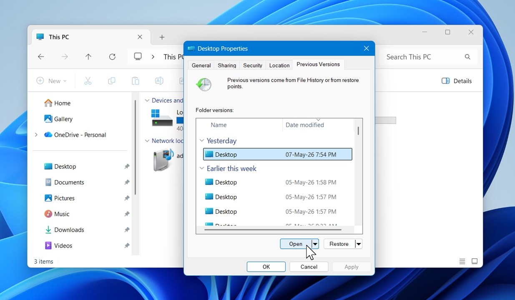Screen dimensions: 515x300
Task: Open the Restore button dropdown arrow
Action: click(358, 244)
